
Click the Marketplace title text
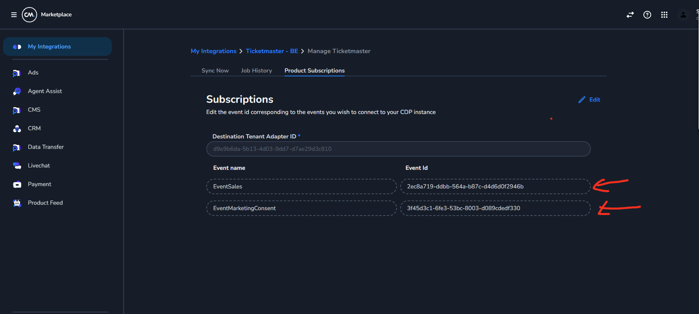coord(56,15)
